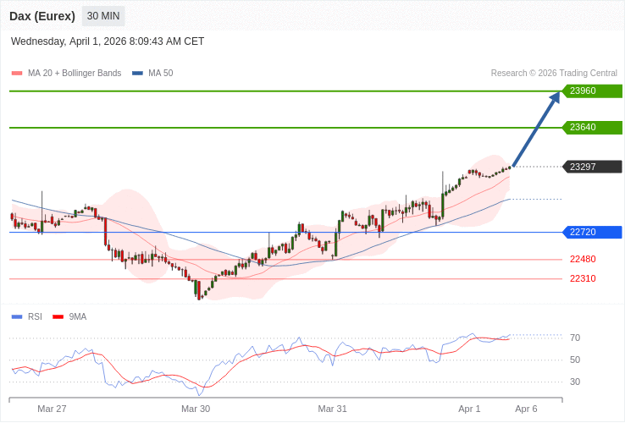Click the blue upward forecast arrow head
This screenshot has height=423, width=625.
(555, 97)
